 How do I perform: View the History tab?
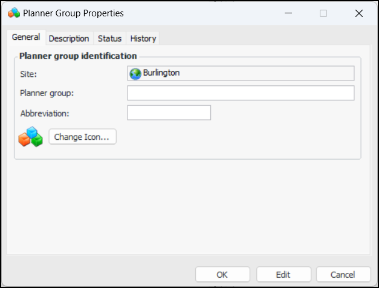(x=143, y=38)
